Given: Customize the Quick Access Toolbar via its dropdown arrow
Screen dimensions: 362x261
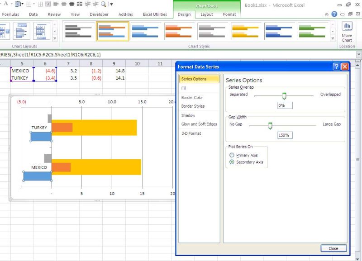Looking at the screenshot, I should 112,4.
